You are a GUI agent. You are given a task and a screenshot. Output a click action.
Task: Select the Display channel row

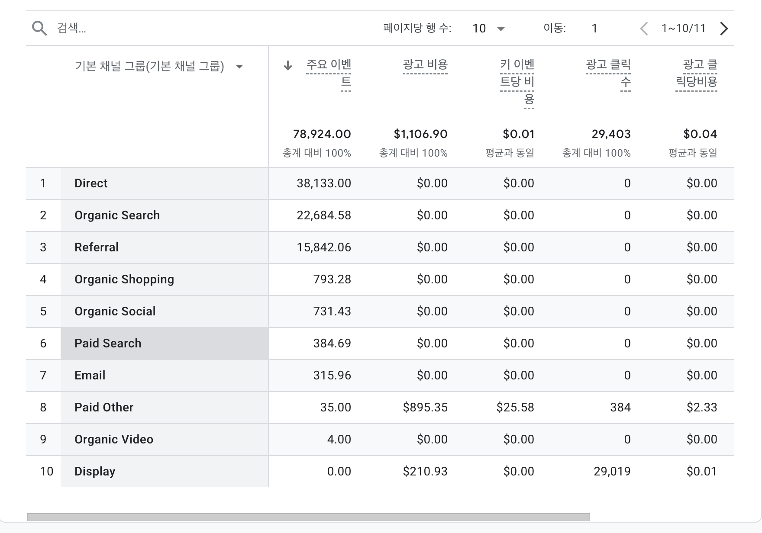coord(380,472)
